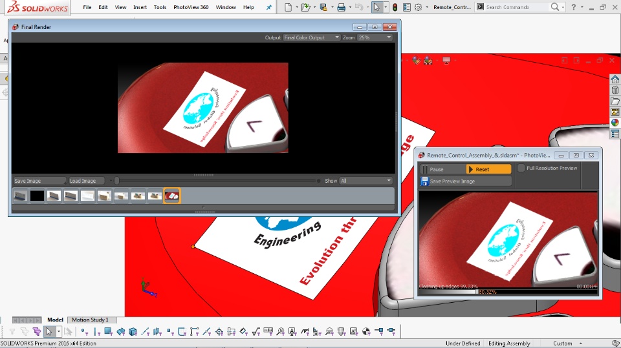Toggle the Filter Solid Bodies cube icon
This screenshot has height=348, width=621.
(133, 331)
